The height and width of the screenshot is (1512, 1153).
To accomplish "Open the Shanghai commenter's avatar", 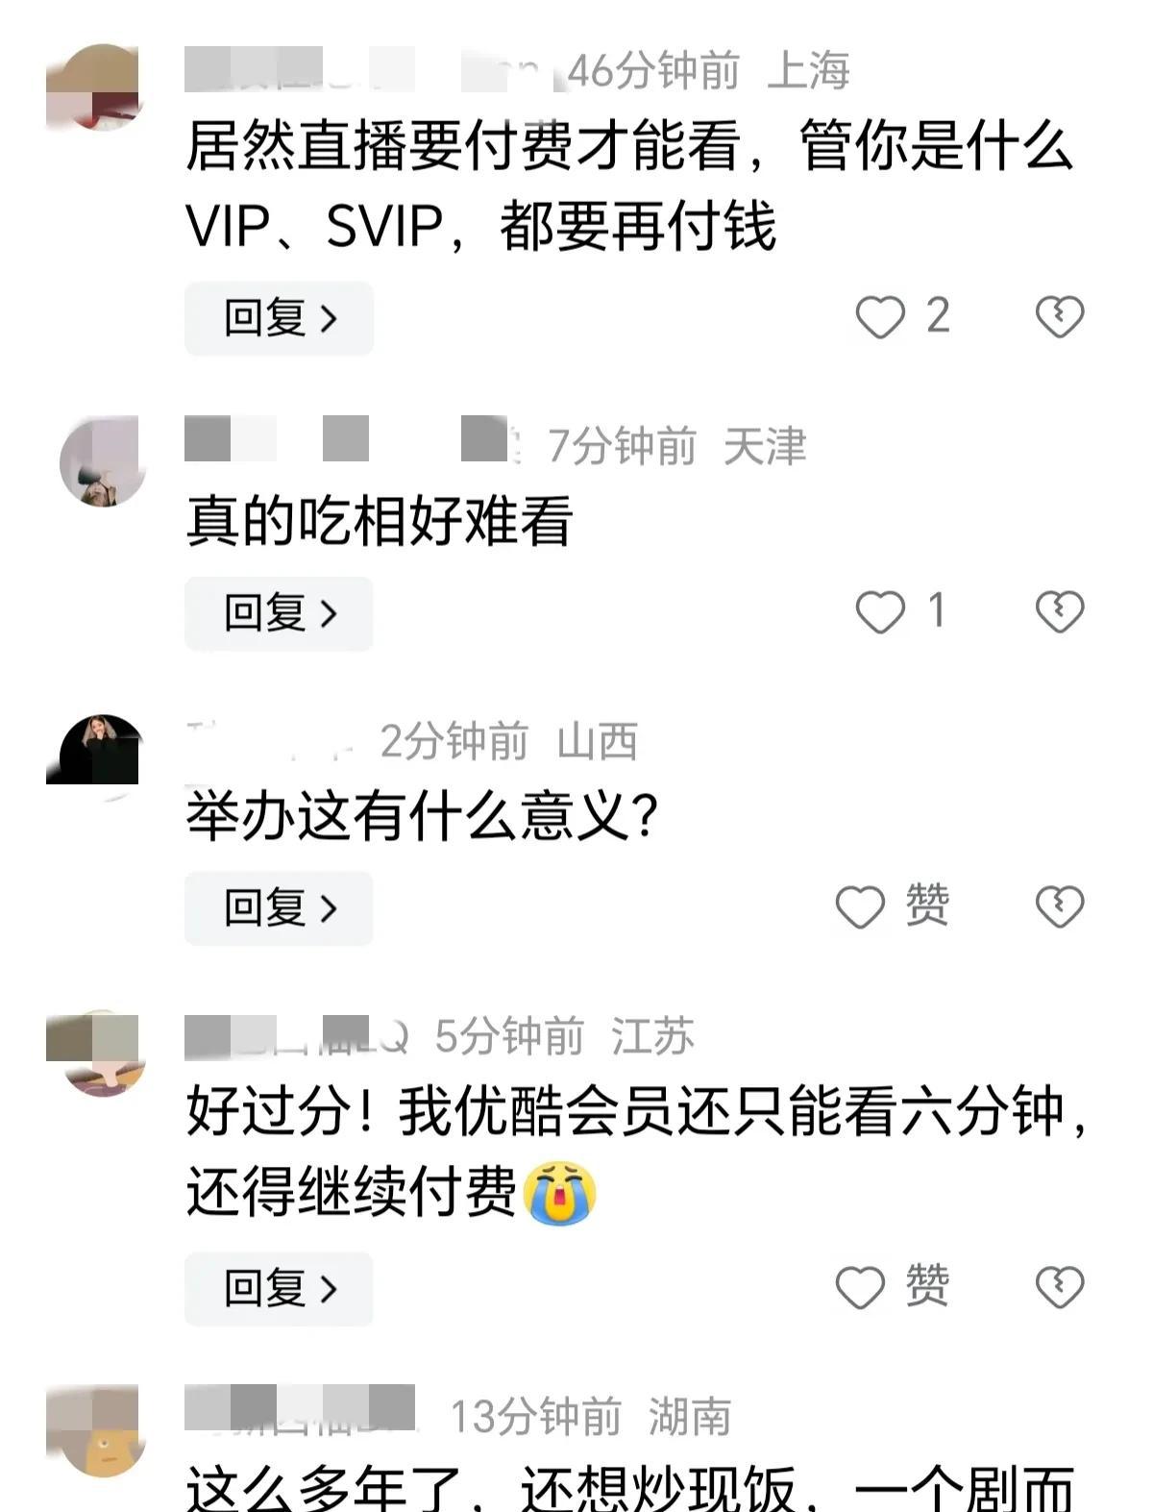I will 94,87.
